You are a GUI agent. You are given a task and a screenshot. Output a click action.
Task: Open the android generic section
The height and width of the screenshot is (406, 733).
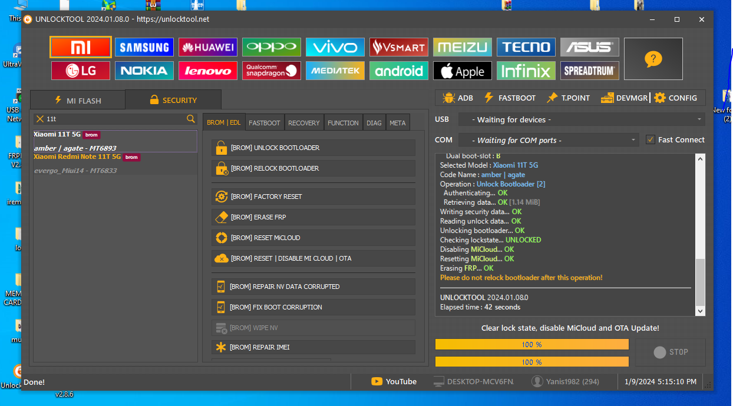pyautogui.click(x=399, y=71)
